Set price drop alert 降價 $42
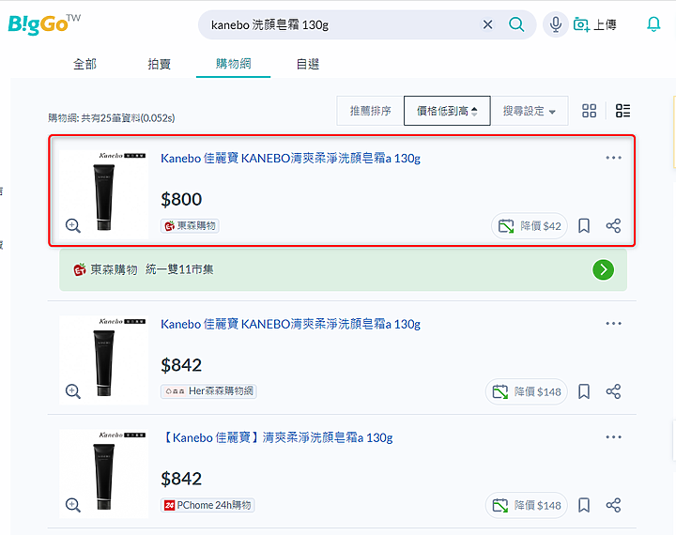Viewport: 676px width, 535px height. [530, 225]
